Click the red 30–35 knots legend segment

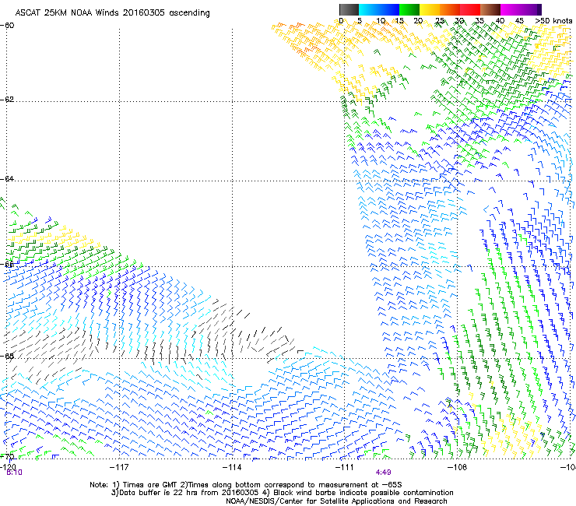[x=470, y=9]
